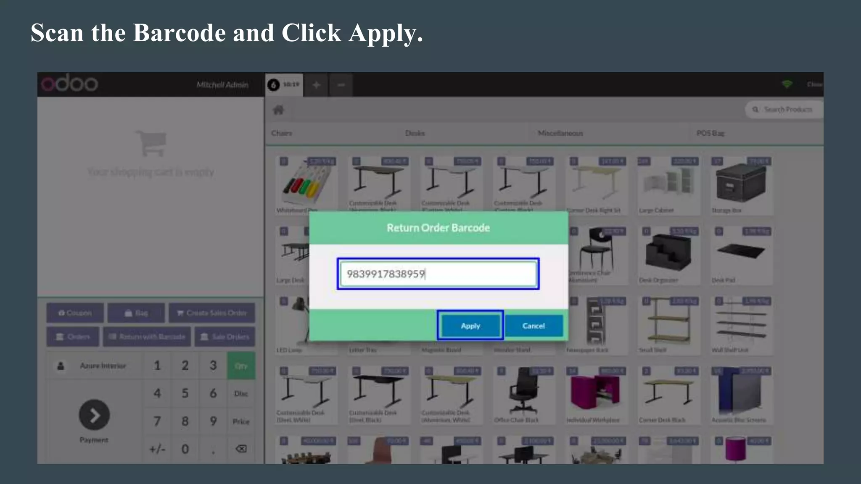
Task: Click the Apply button in the dialog
Action: click(x=470, y=326)
